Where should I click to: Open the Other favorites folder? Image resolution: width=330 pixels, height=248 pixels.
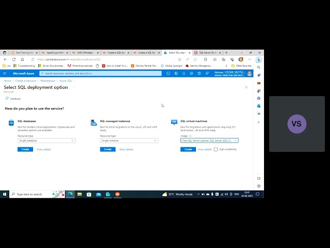(241, 66)
